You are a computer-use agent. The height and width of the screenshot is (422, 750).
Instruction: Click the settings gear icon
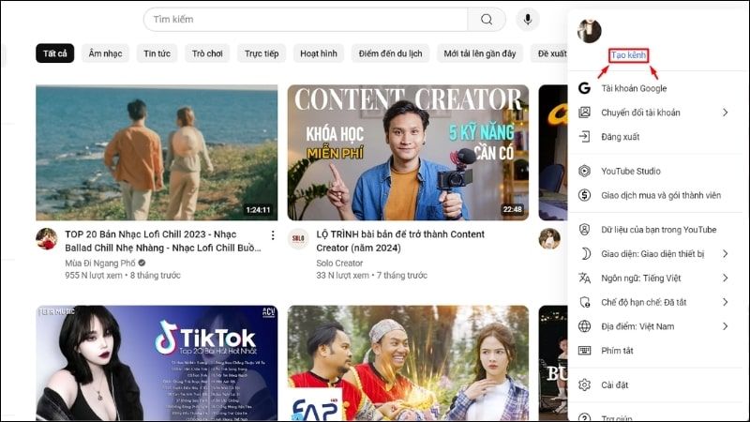coord(584,384)
